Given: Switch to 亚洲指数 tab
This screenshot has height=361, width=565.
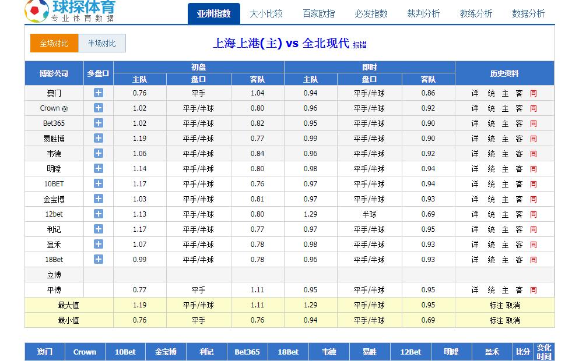Looking at the screenshot, I should point(213,13).
